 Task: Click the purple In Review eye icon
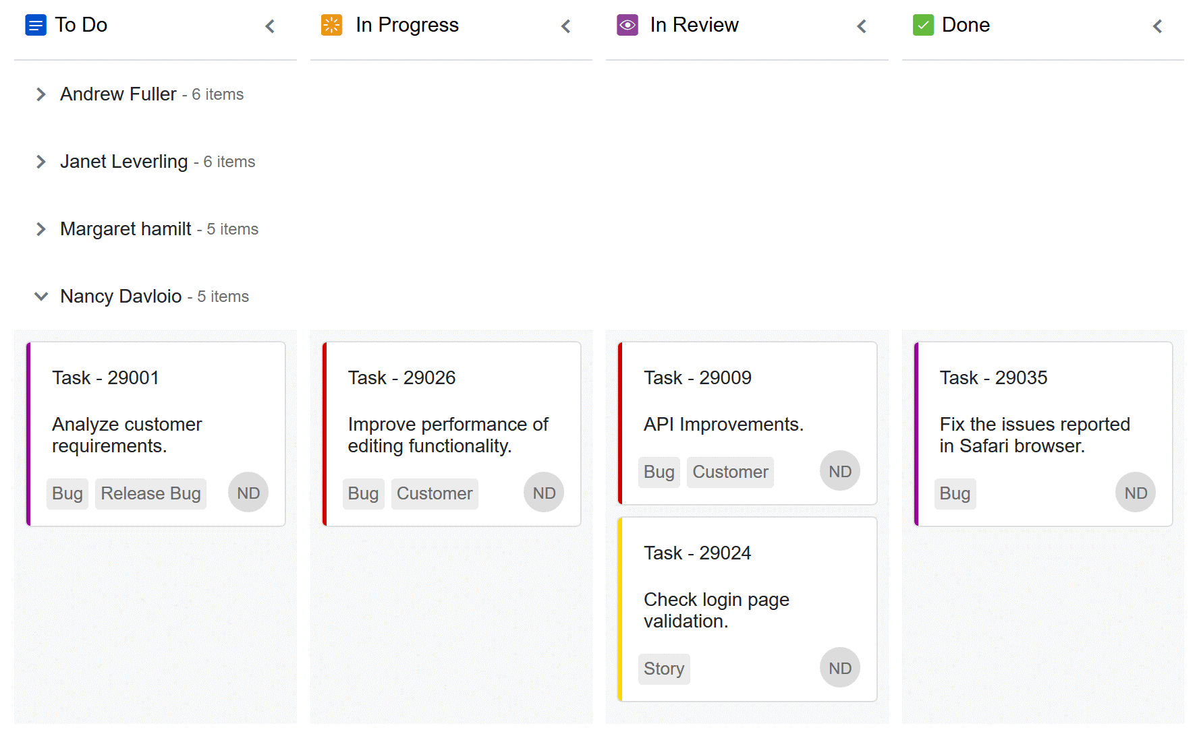(x=628, y=26)
